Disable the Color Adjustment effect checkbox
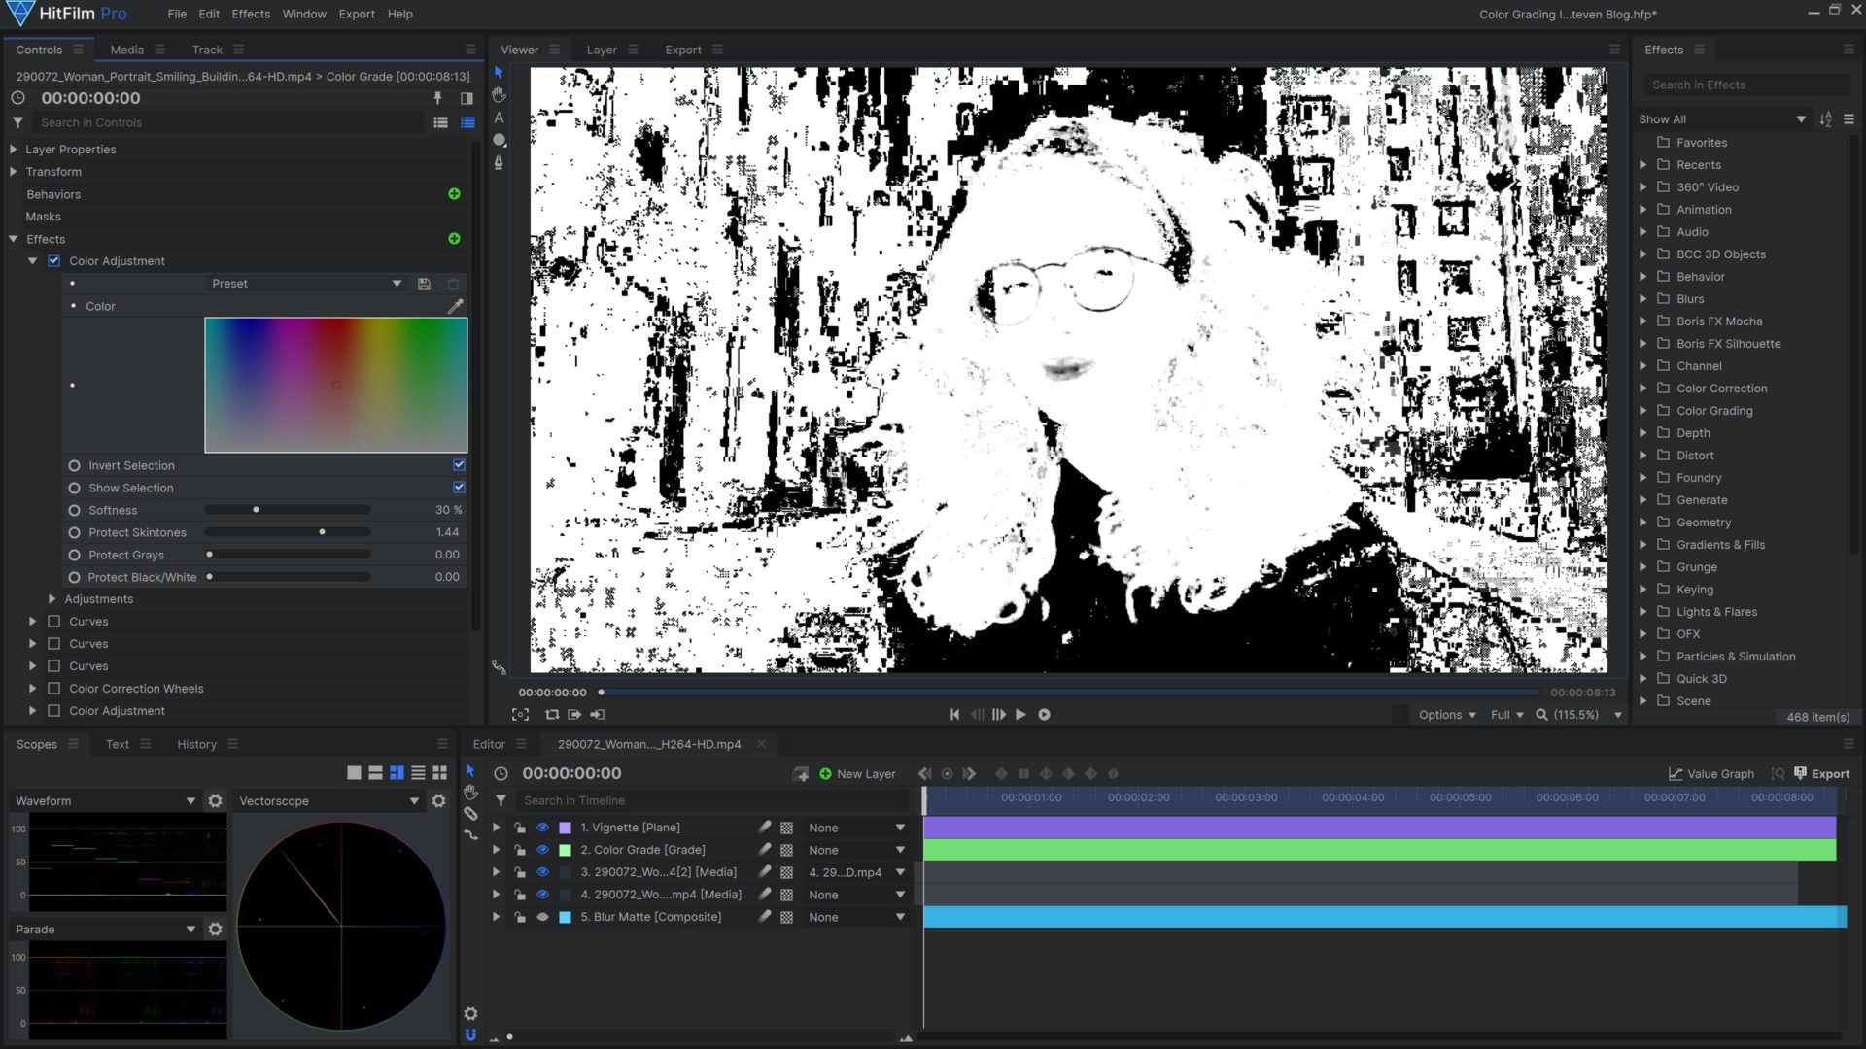1866x1049 pixels. [x=54, y=261]
